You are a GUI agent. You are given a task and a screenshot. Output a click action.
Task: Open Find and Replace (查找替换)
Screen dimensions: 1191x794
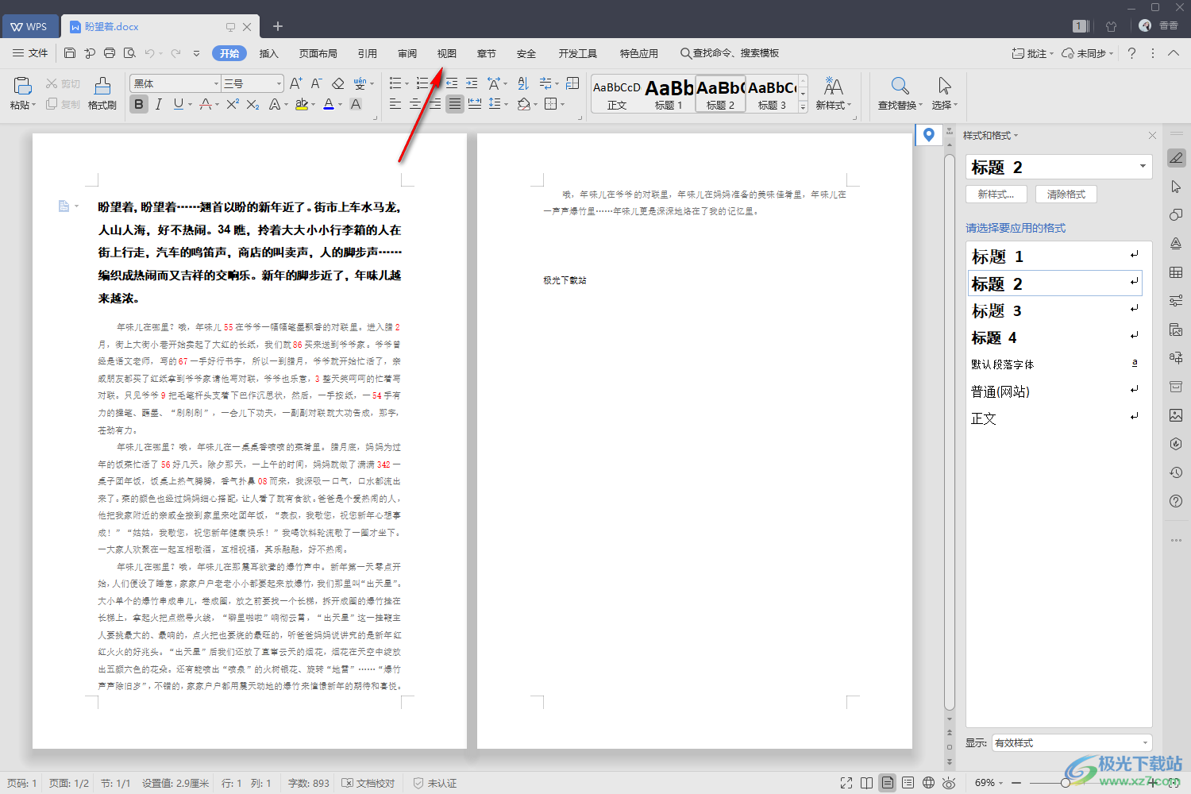[900, 93]
